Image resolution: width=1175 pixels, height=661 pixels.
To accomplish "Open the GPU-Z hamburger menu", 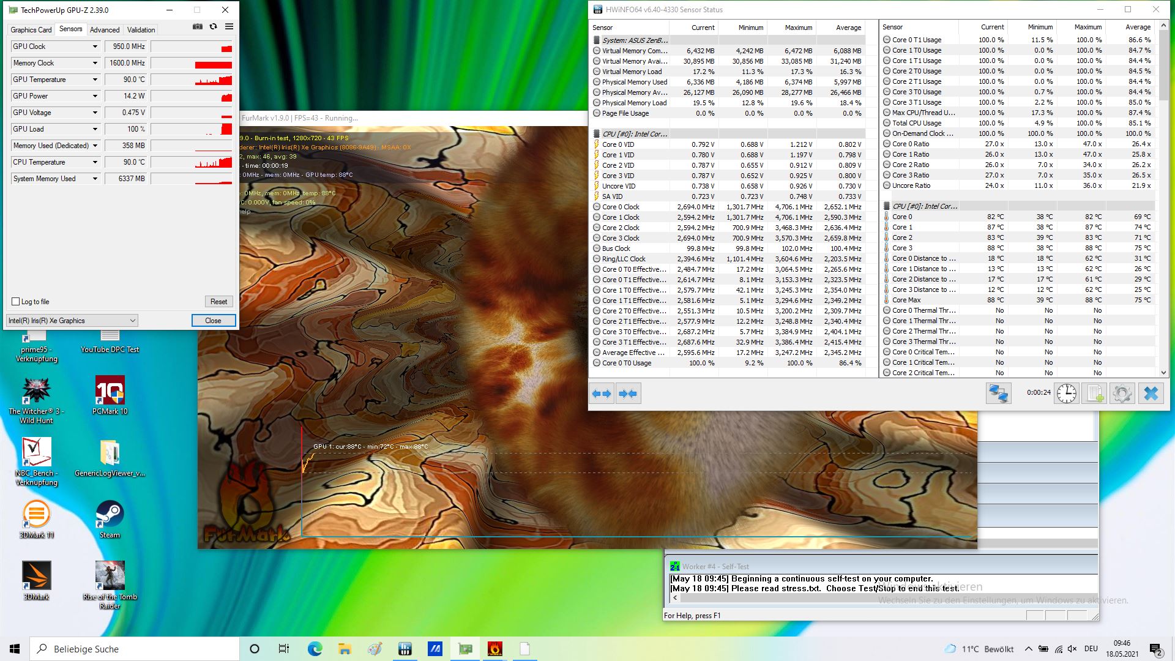I will 229,27.
